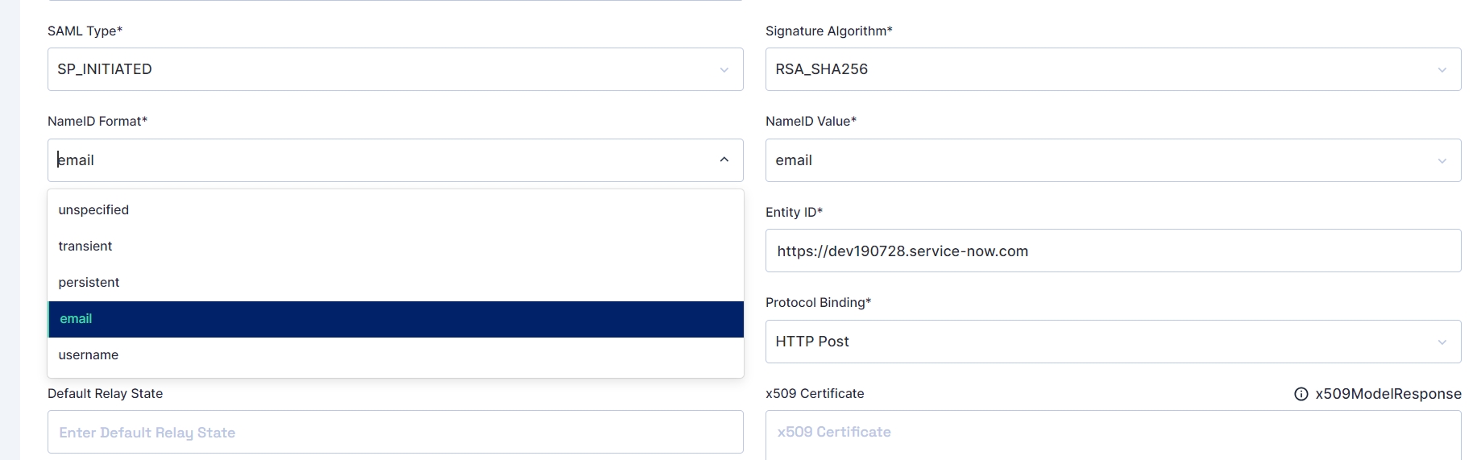Open the NameID Value email dropdown
This screenshot has width=1473, height=460.
pyautogui.click(x=1104, y=160)
